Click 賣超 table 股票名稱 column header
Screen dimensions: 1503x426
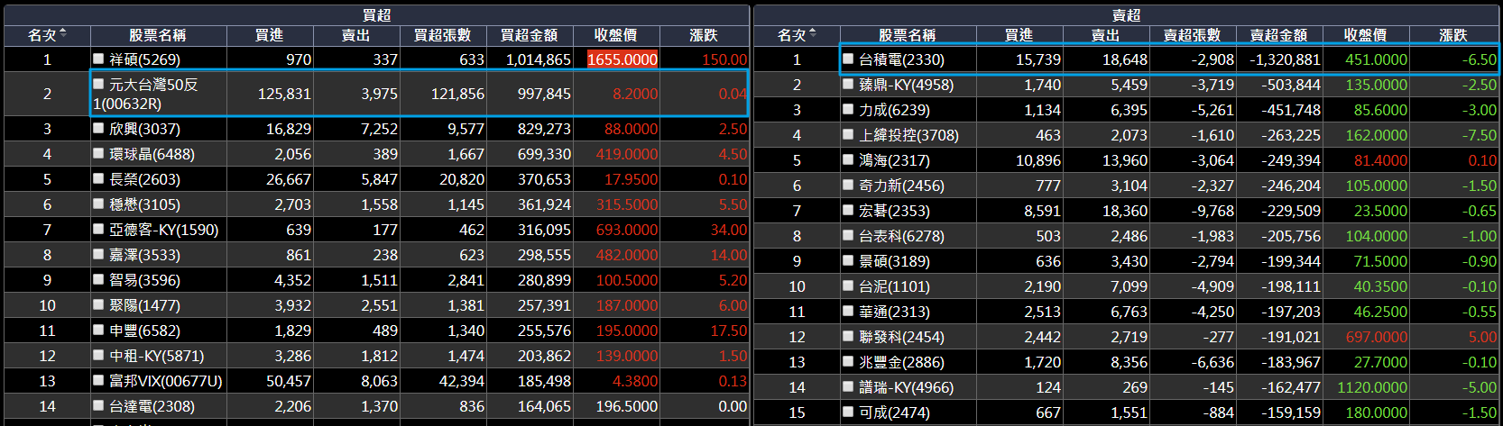pyautogui.click(x=908, y=35)
